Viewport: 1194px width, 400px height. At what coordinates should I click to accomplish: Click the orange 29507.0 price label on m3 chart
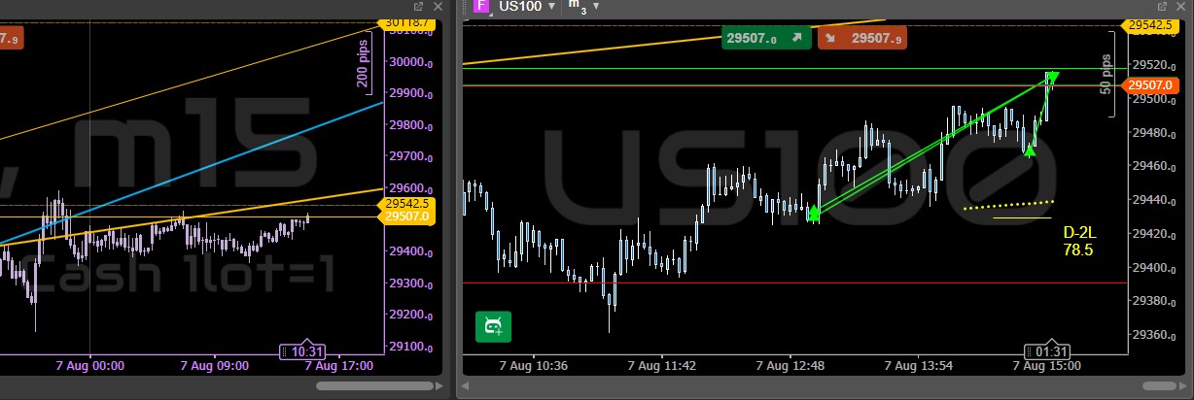tap(1149, 85)
